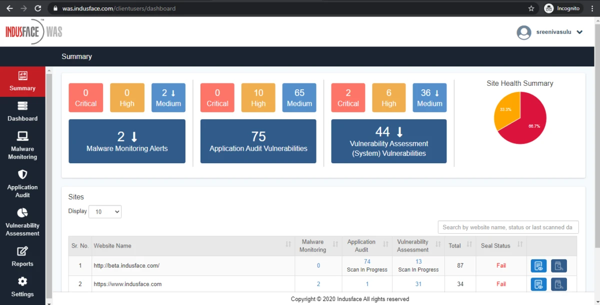Screen dimensions: 600x305
Task: Click the search websites input field
Action: coord(508,227)
